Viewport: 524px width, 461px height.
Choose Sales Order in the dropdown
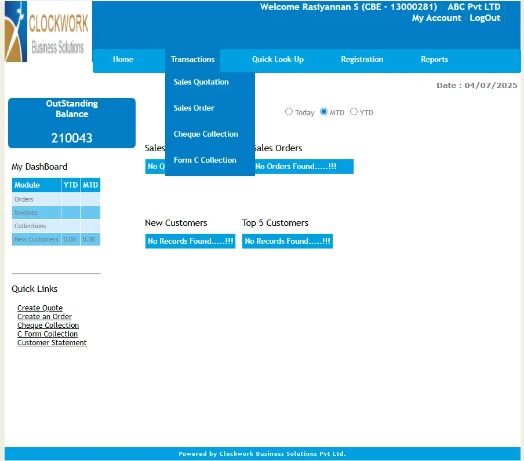point(194,108)
